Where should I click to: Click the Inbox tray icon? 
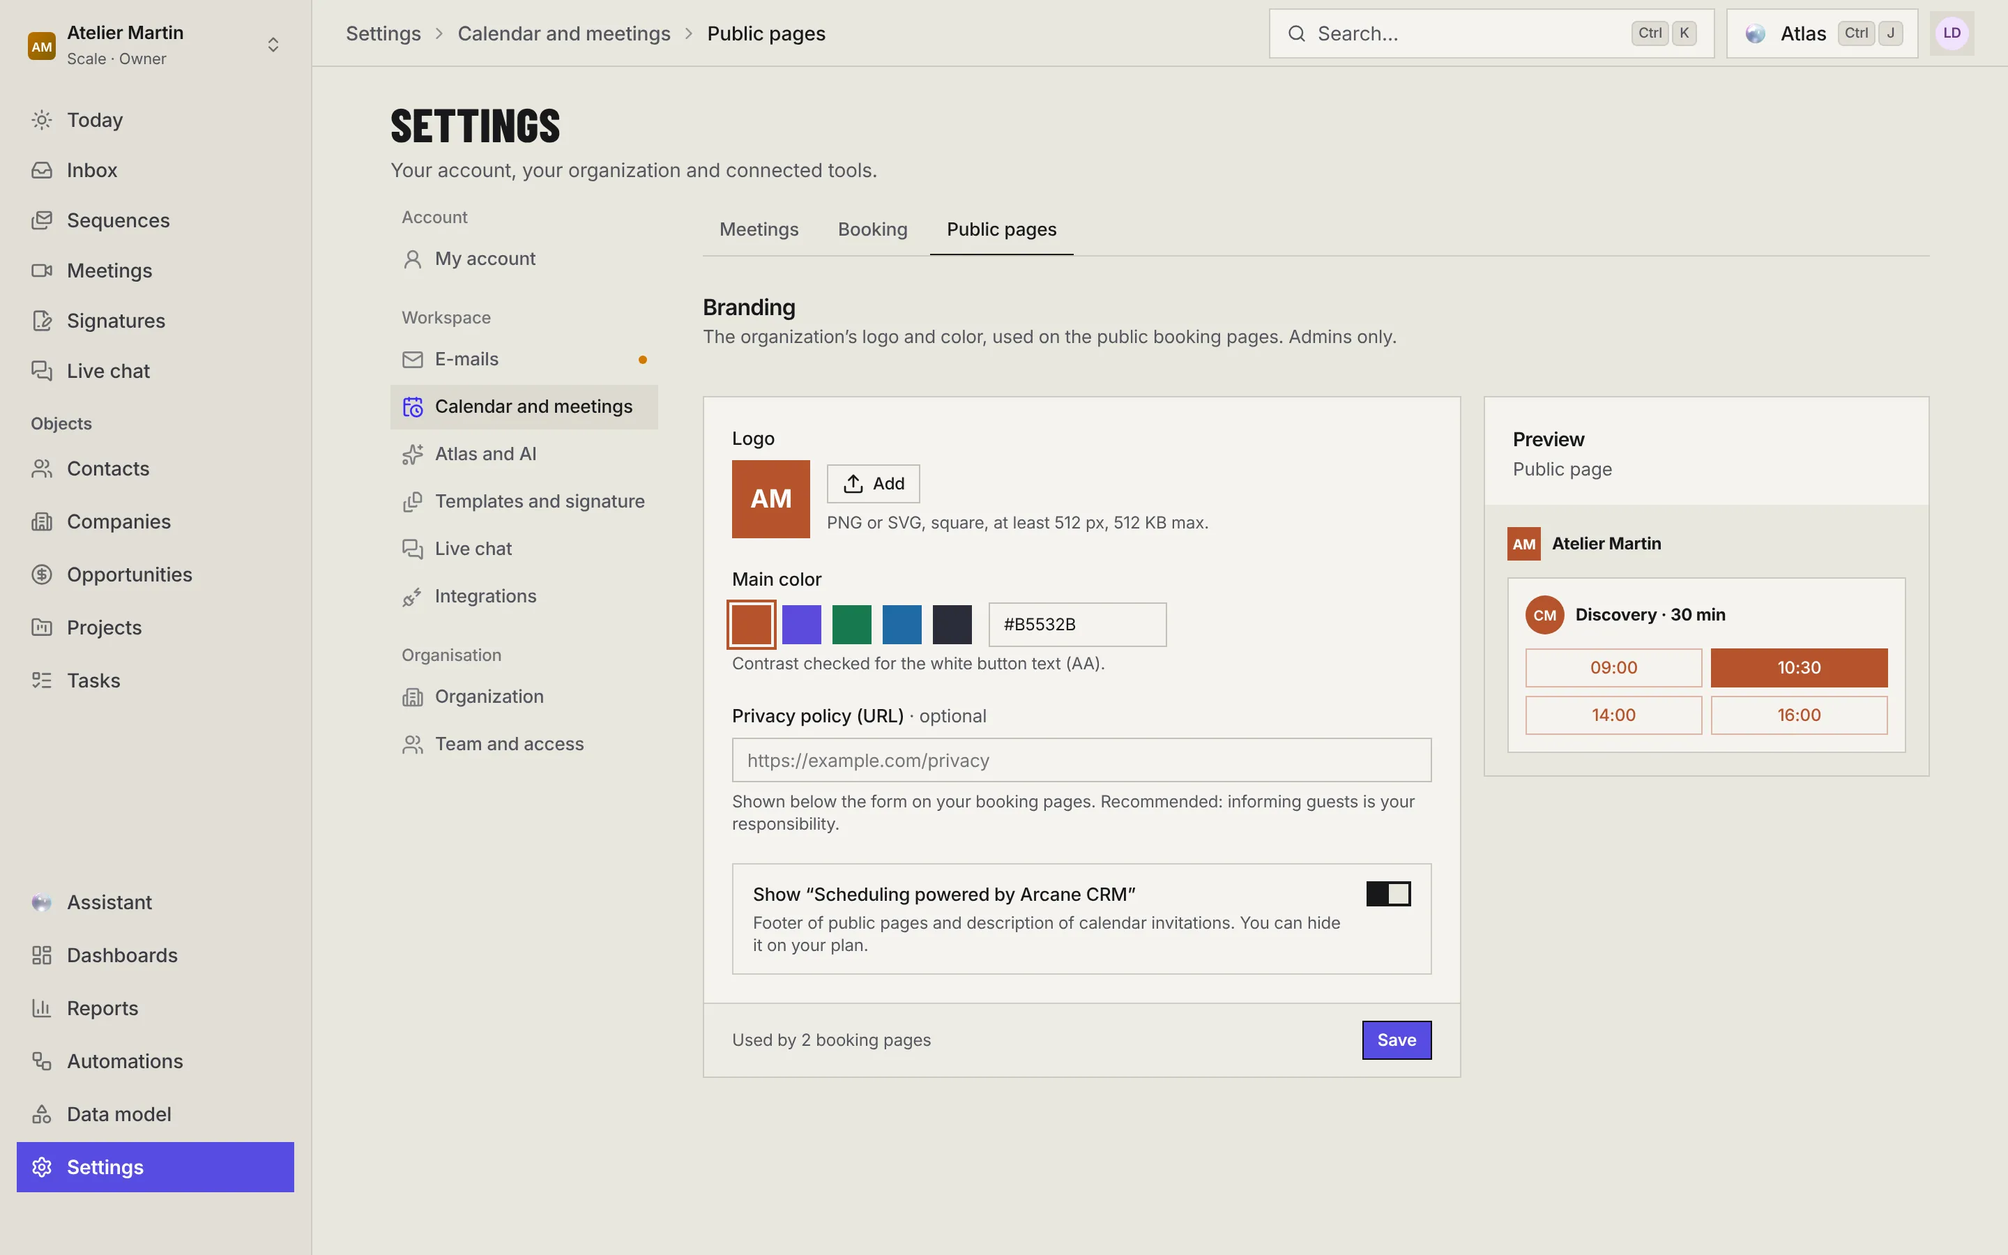tap(42, 170)
